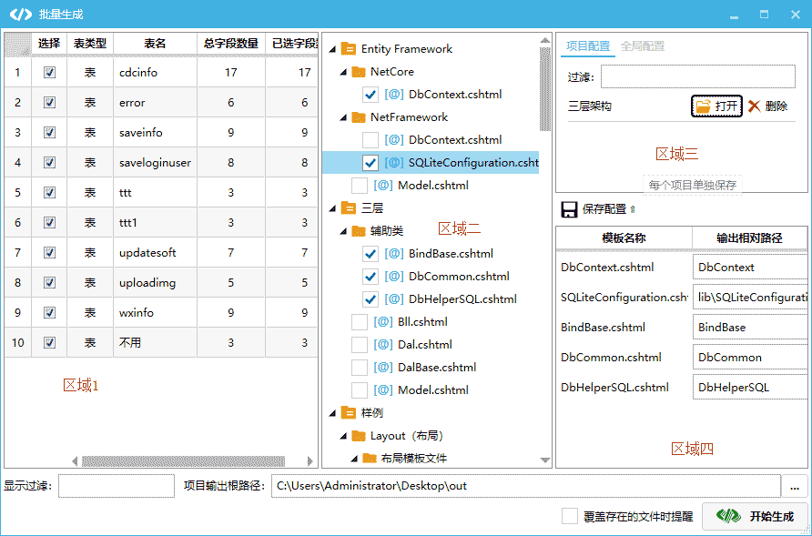Click the app logo icon in title bar
Viewport: 812px width, 536px height.
[20, 14]
